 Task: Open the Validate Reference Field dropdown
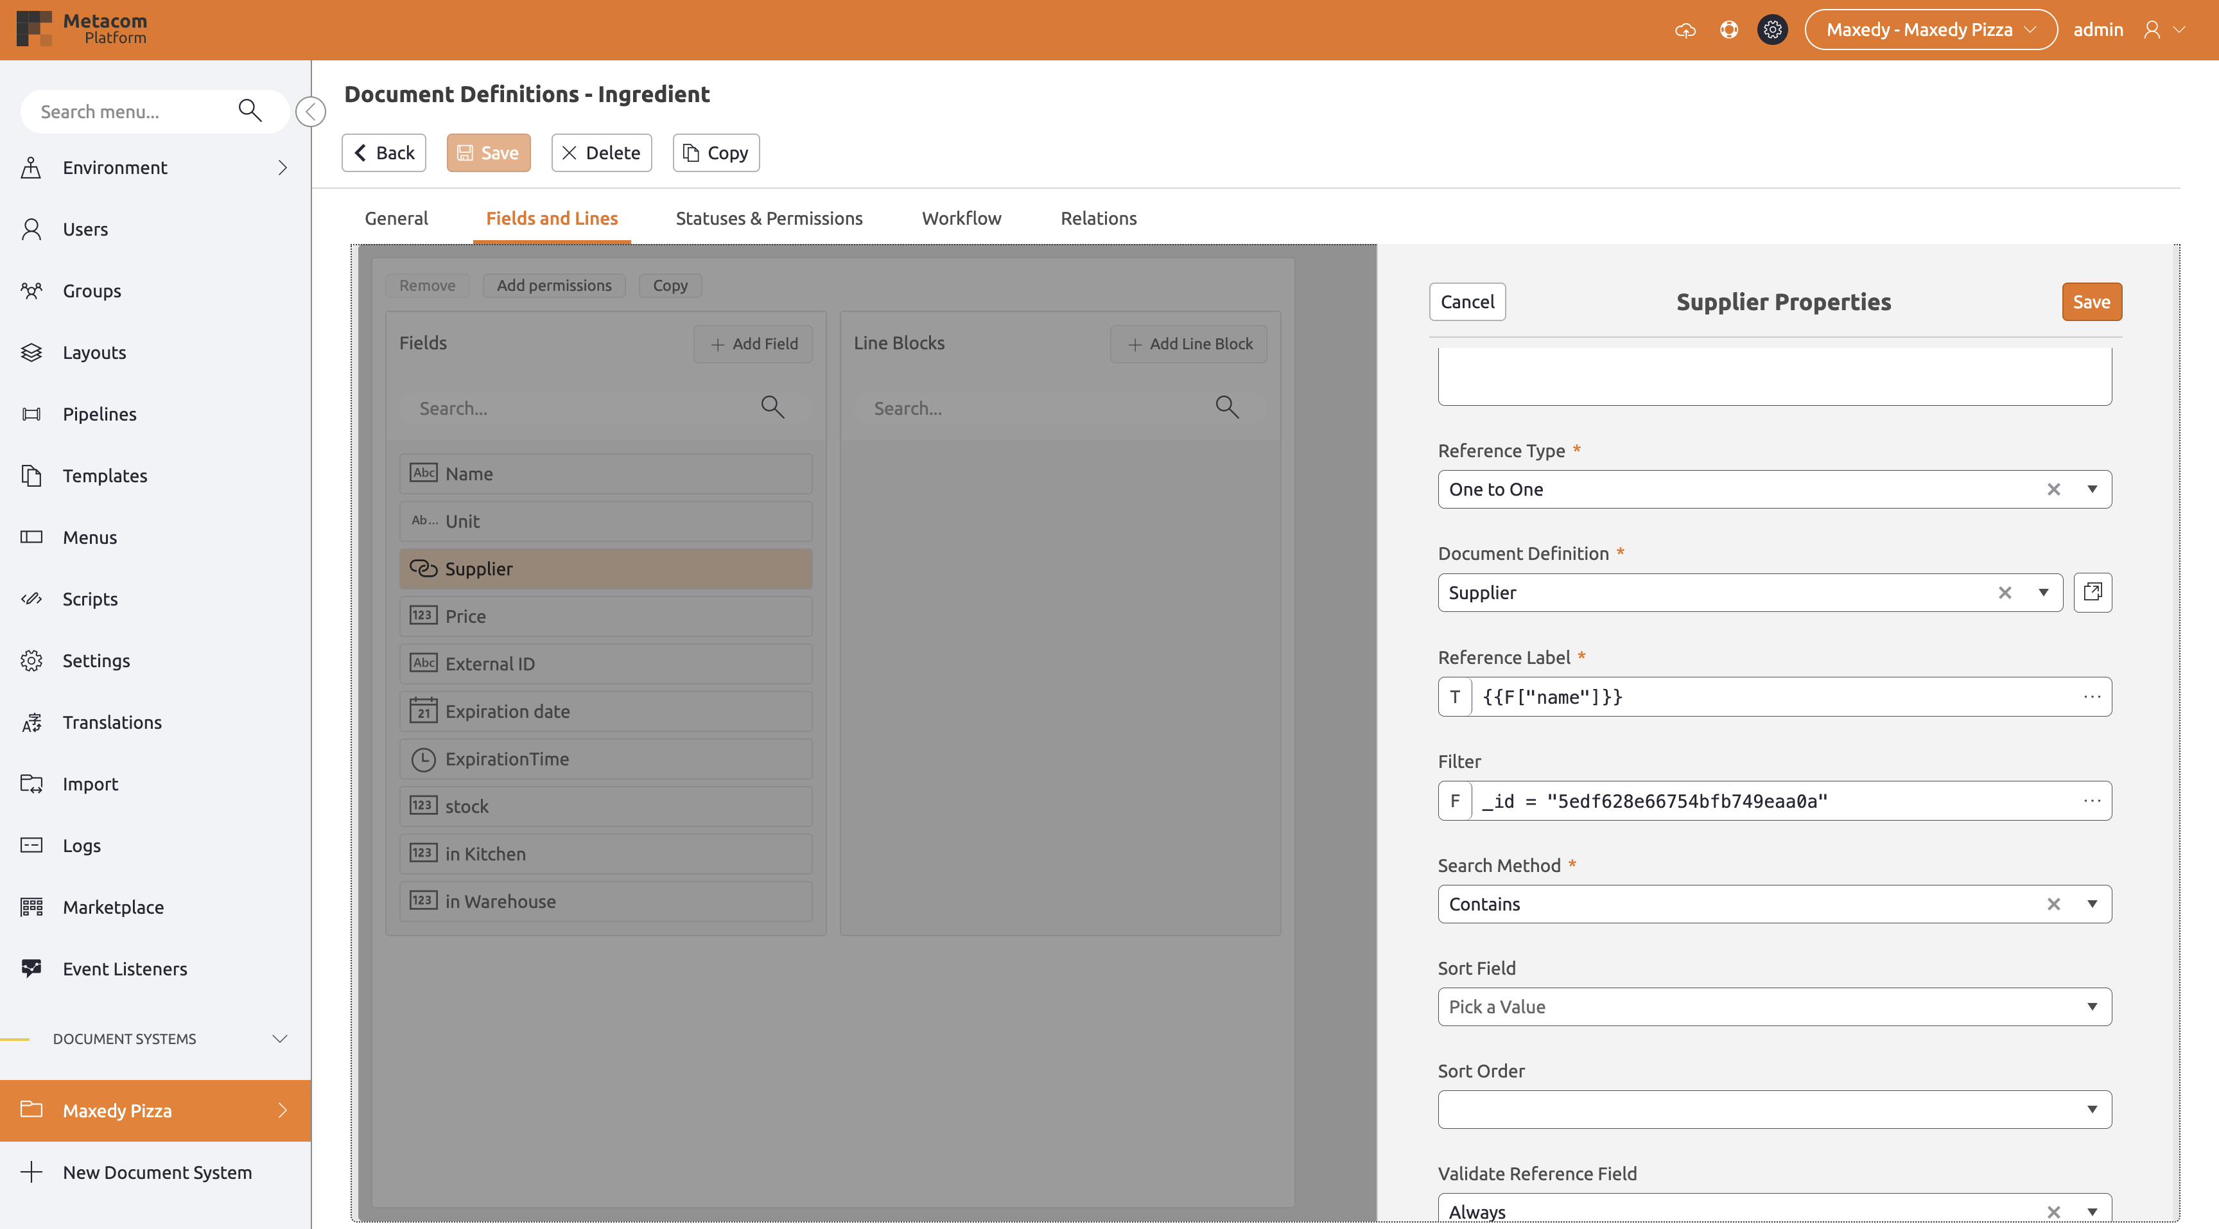coord(1775,1209)
